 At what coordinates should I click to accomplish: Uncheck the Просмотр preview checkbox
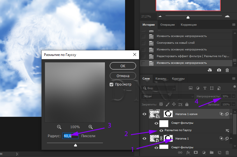tap(111, 84)
